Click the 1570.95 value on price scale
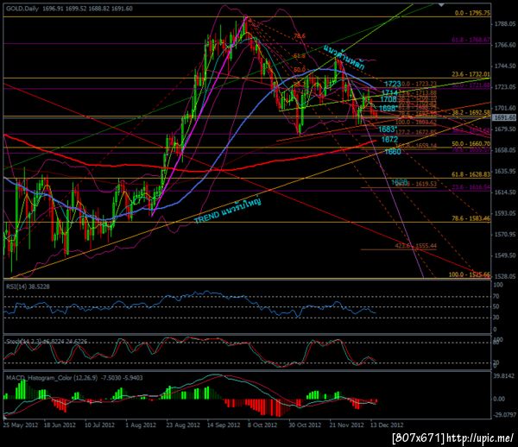Screen dimensions: 518x447 pyautogui.click(x=505, y=235)
